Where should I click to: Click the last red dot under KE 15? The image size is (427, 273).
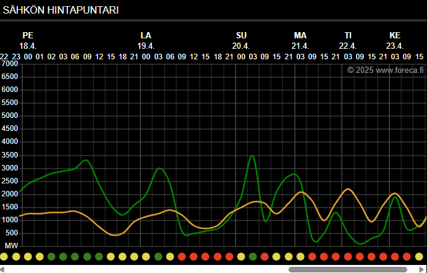click(x=419, y=256)
